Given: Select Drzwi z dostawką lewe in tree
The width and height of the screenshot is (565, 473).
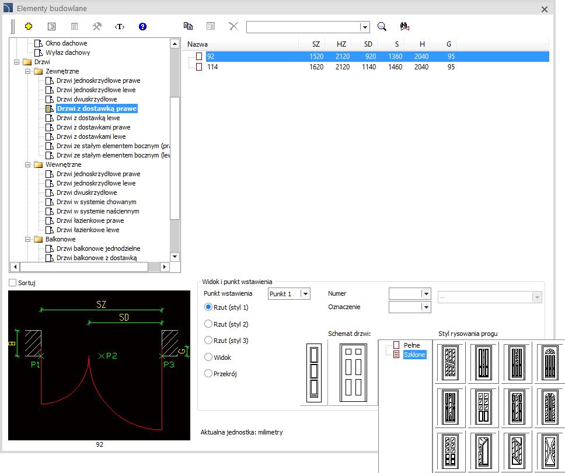Looking at the screenshot, I should coord(88,118).
